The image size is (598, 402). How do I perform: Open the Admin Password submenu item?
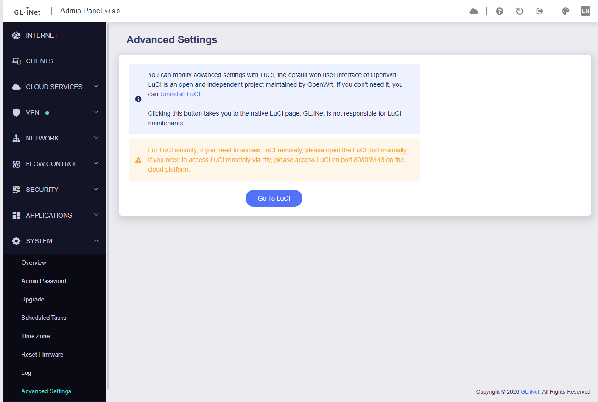44,281
